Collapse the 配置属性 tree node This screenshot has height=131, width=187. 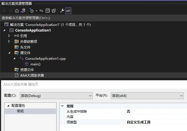(8, 106)
